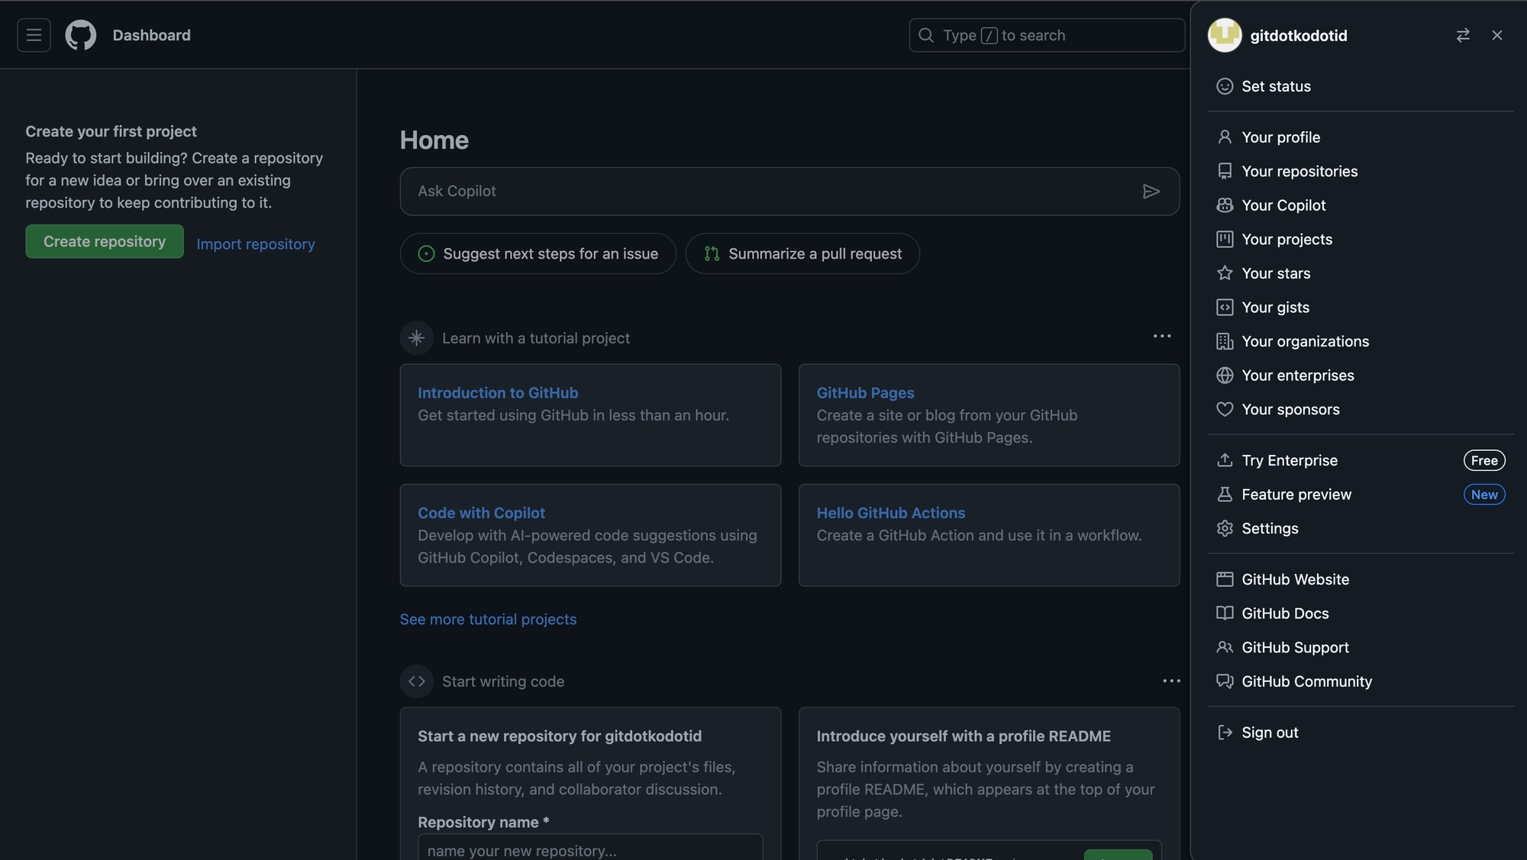Close the user menu panel
1527x860 pixels.
(x=1496, y=36)
